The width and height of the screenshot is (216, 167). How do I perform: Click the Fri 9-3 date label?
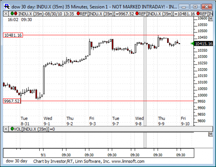click(x=93, y=121)
